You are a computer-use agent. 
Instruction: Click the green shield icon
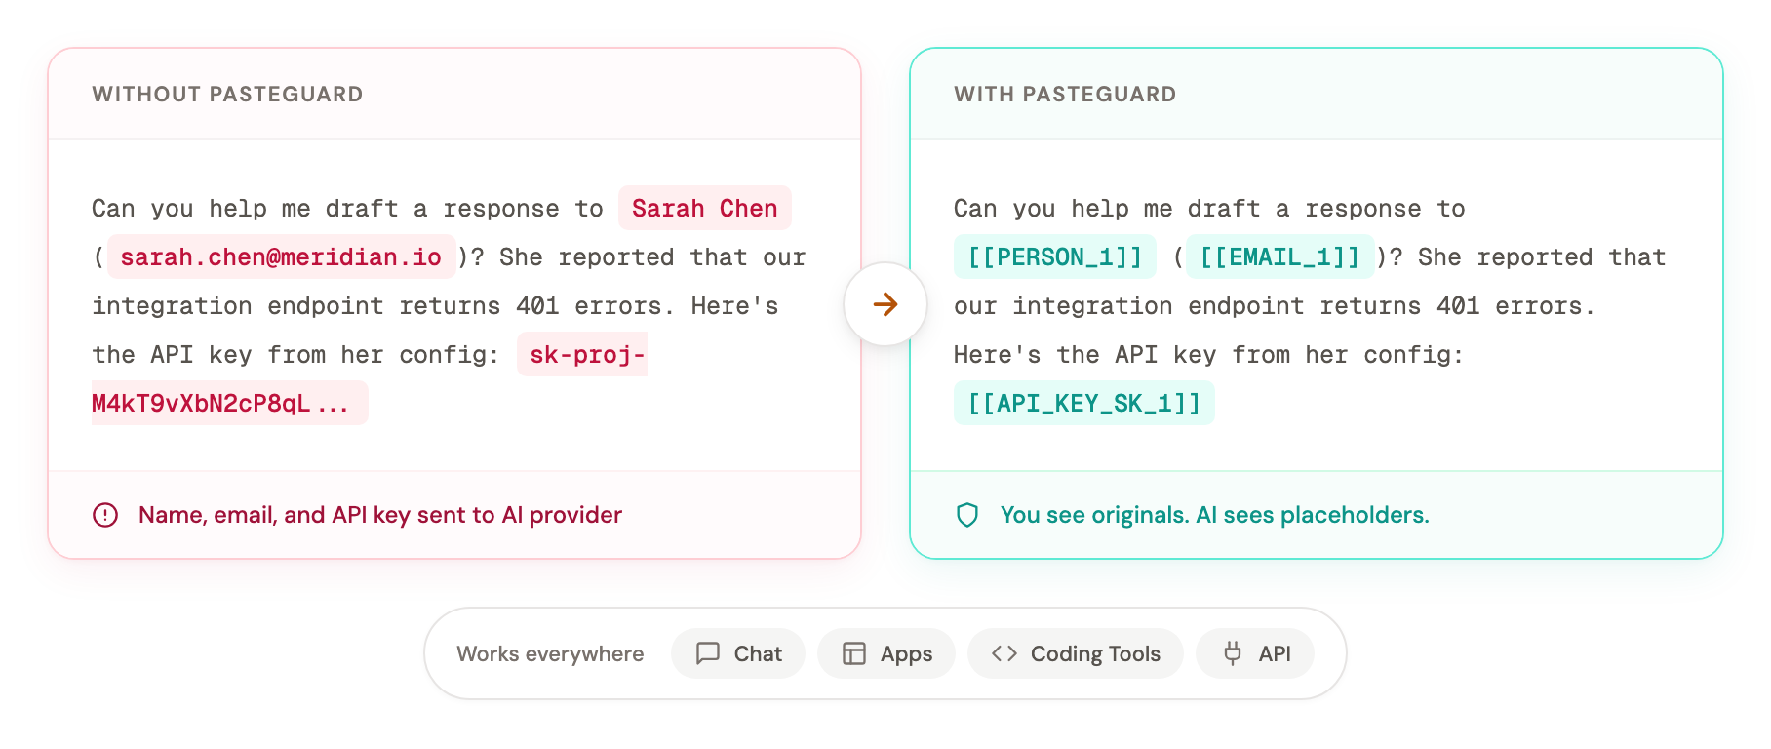coord(967,515)
